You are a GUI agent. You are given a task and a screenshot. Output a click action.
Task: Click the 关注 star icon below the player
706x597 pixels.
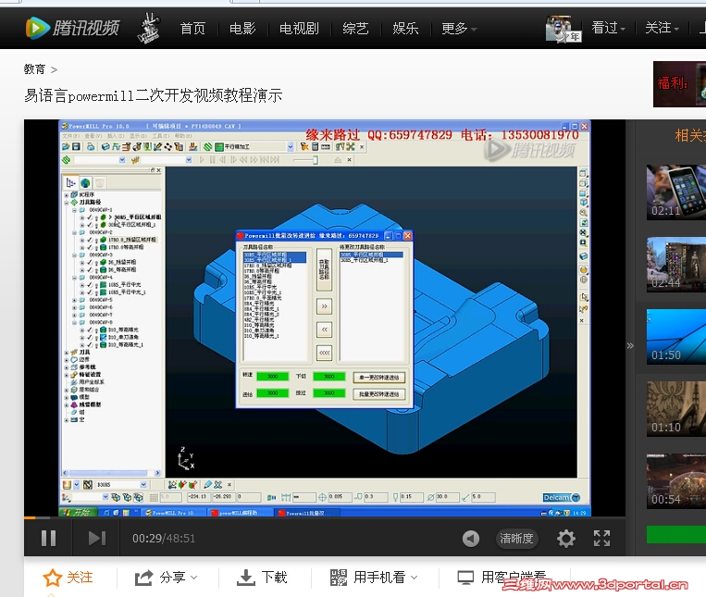point(53,578)
